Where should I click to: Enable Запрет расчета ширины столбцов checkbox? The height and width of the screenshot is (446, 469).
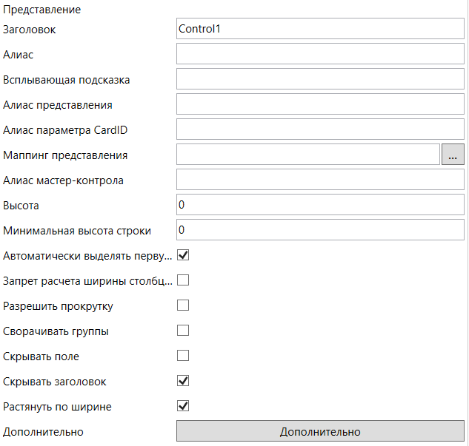[x=183, y=280]
